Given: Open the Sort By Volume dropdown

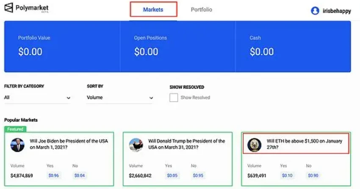Looking at the screenshot, I should coord(120,97).
